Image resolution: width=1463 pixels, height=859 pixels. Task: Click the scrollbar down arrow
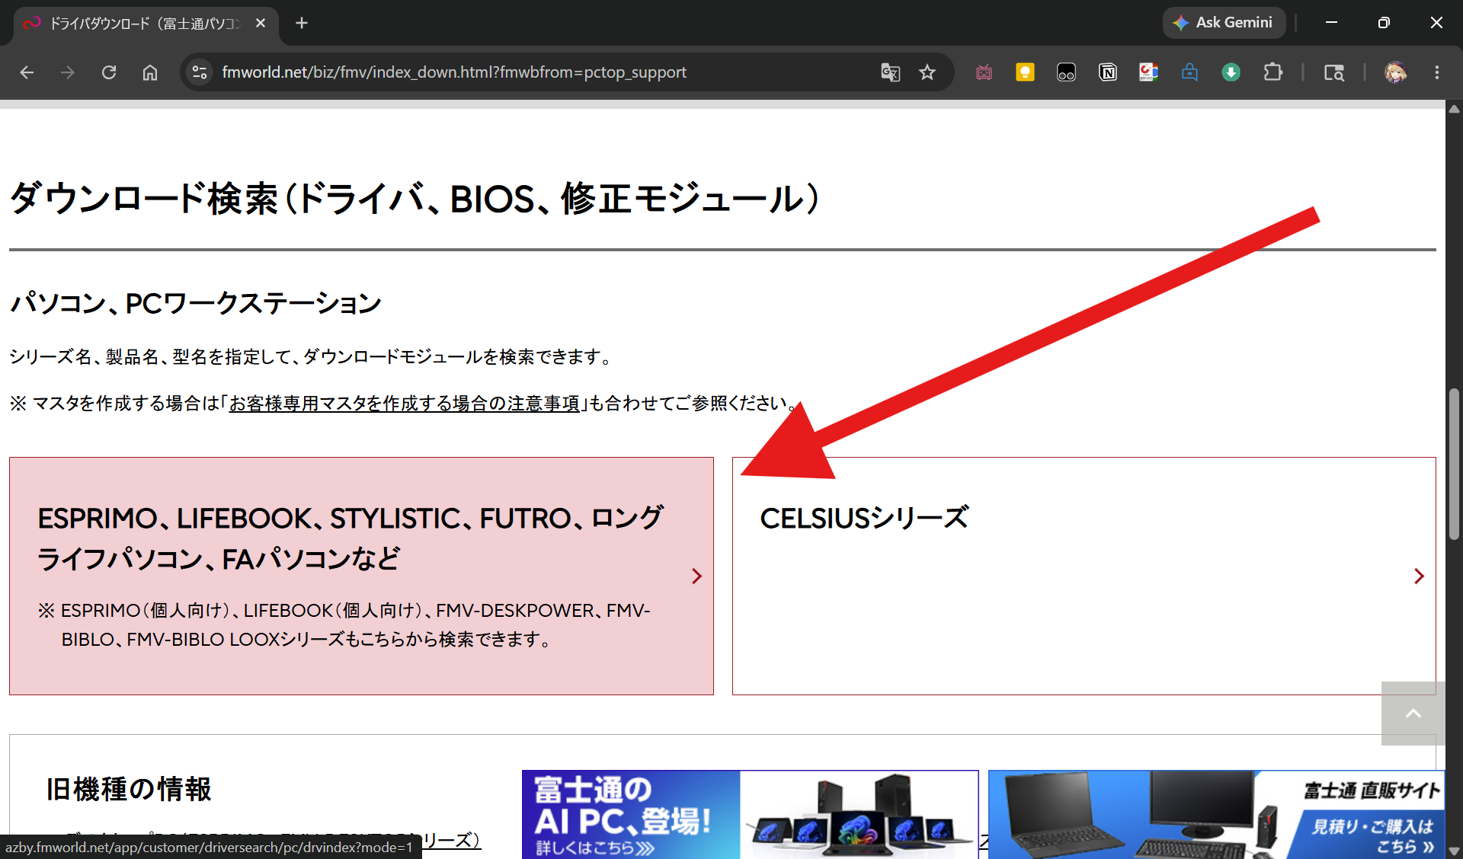[x=1454, y=851]
